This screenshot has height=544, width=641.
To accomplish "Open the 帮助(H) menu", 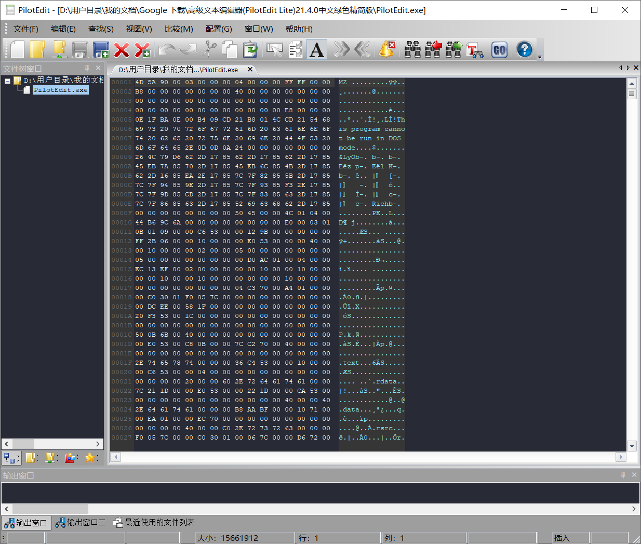I will [x=299, y=29].
